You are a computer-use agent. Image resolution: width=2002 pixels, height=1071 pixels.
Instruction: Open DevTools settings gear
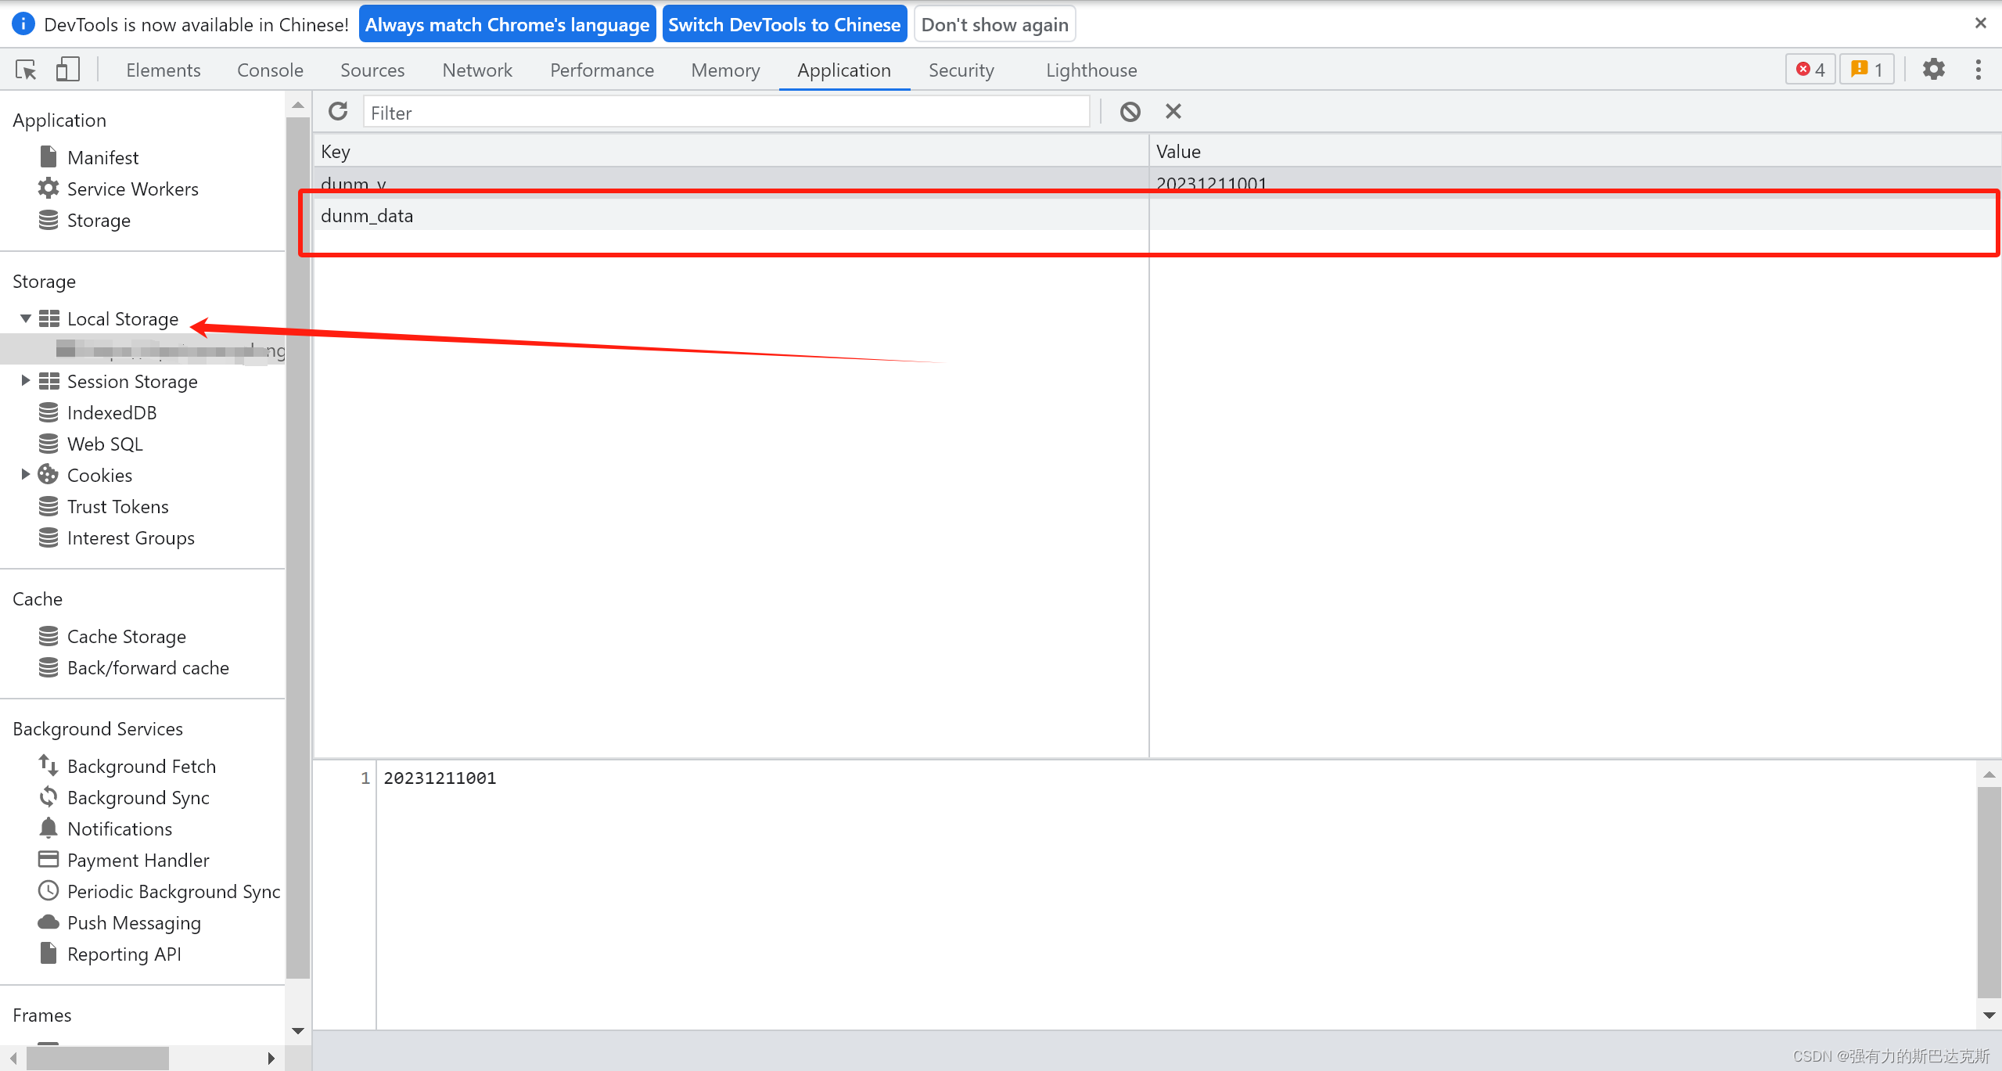1934,70
